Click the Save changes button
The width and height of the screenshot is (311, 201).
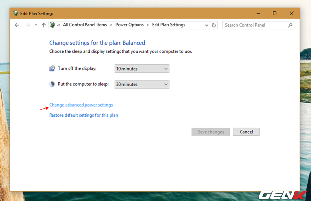click(211, 132)
